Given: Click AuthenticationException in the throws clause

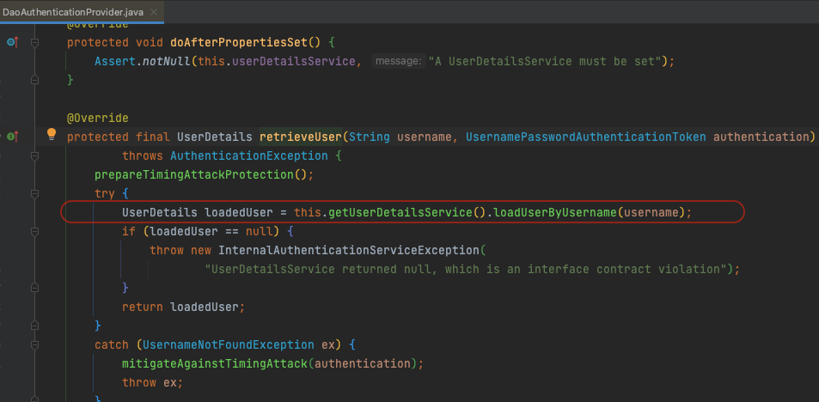Looking at the screenshot, I should coord(249,155).
